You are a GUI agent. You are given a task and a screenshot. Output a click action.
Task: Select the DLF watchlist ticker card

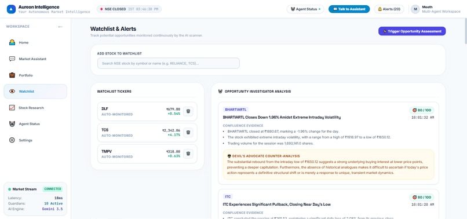(x=147, y=111)
